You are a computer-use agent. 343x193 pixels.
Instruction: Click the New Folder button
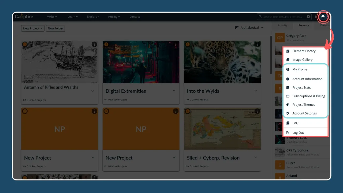(x=55, y=28)
